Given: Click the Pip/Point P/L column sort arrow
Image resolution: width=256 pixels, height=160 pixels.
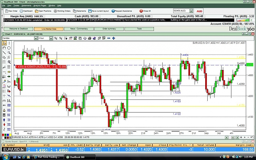Looking at the screenshot, I should (190, 145).
